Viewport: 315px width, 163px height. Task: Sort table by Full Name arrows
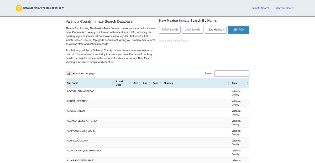tap(113, 83)
